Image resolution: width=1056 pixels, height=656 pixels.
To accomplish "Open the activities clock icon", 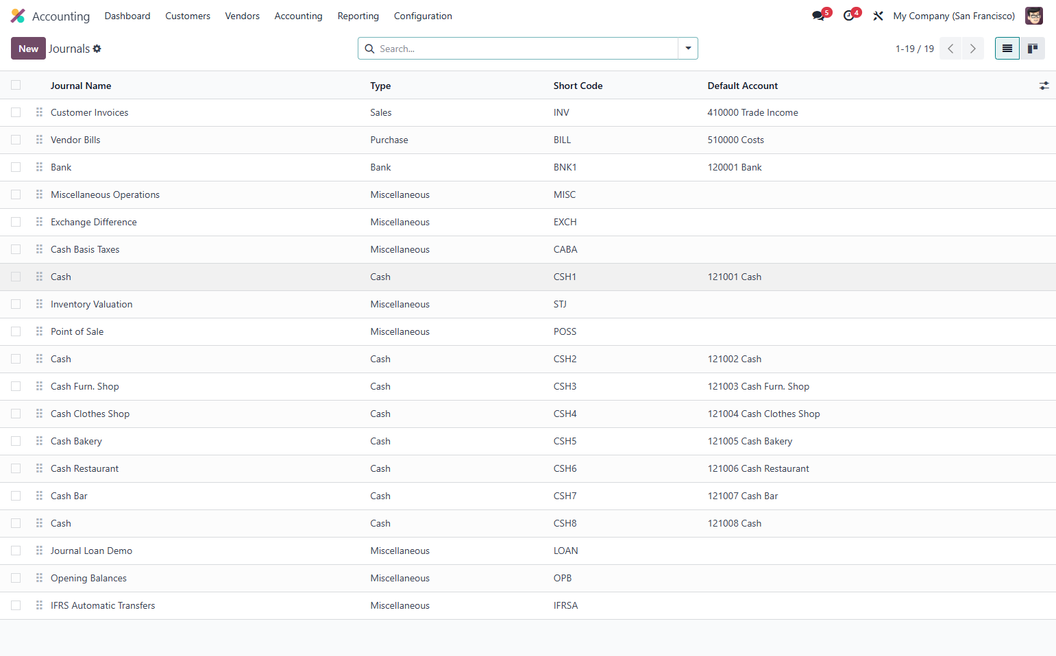I will click(849, 16).
